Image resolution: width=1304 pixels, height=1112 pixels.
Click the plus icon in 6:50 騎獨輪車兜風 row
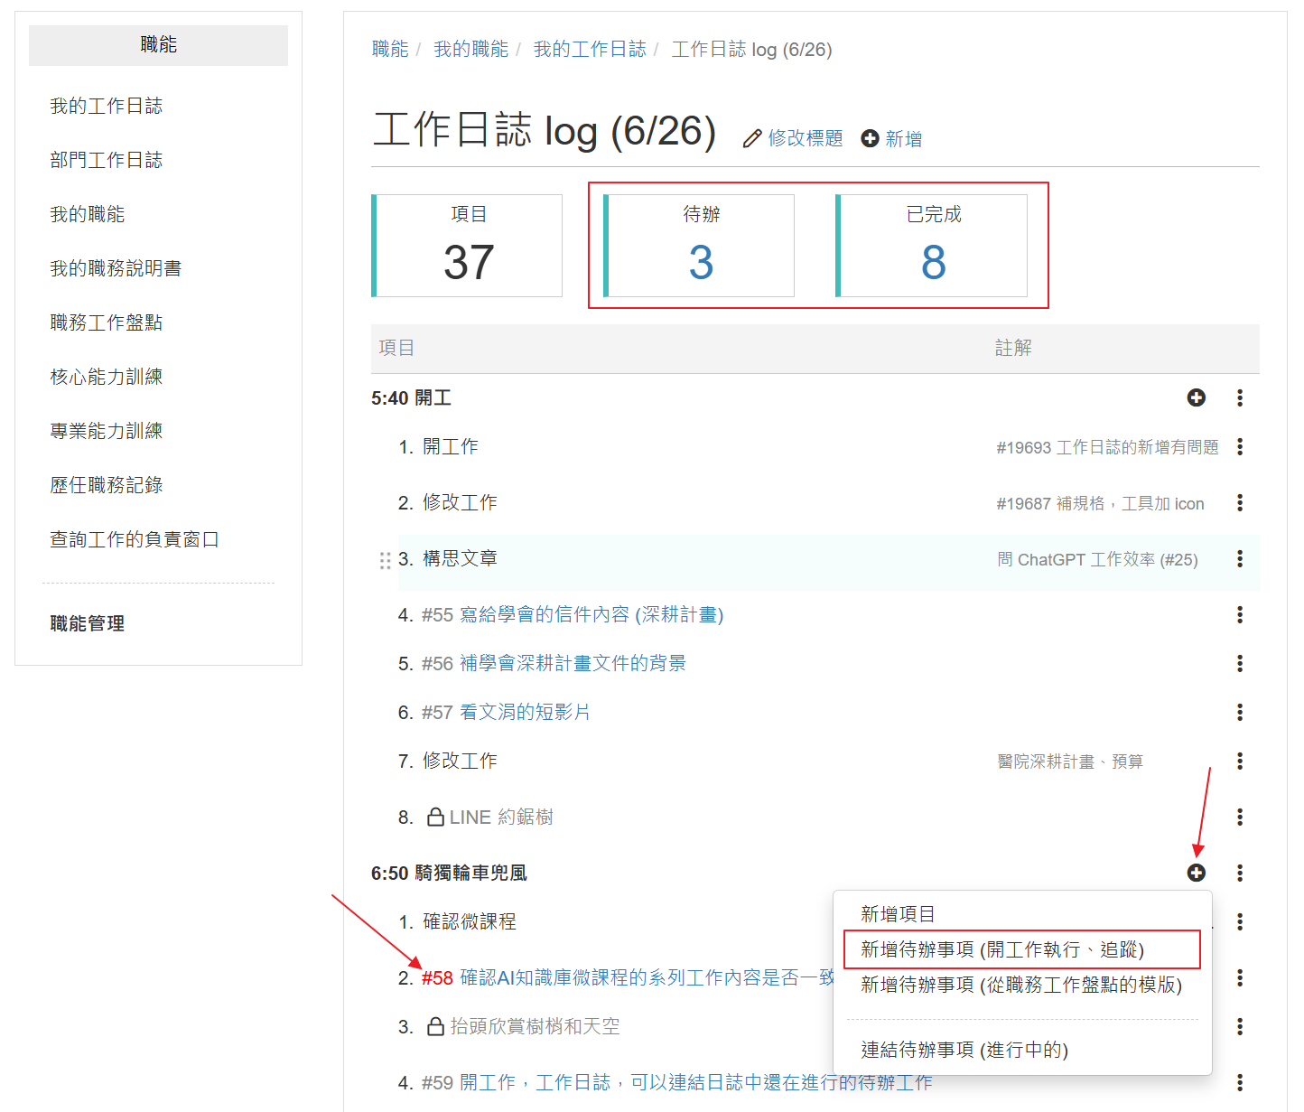[x=1196, y=873]
